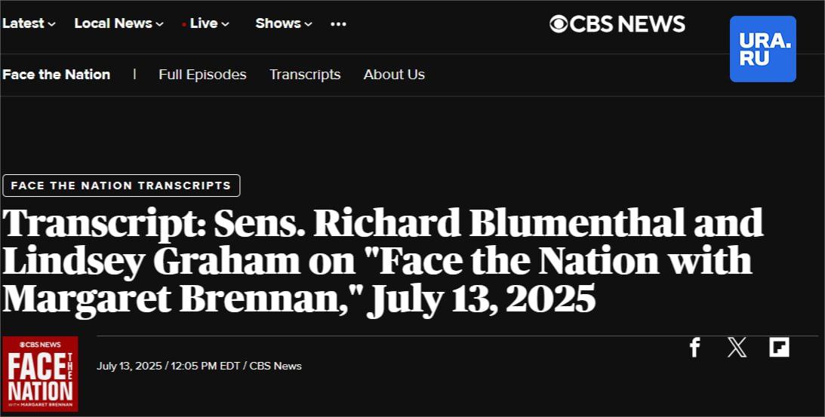Click the CBS NEWS wordmark text
Screen dimensions: 825x417
point(627,24)
